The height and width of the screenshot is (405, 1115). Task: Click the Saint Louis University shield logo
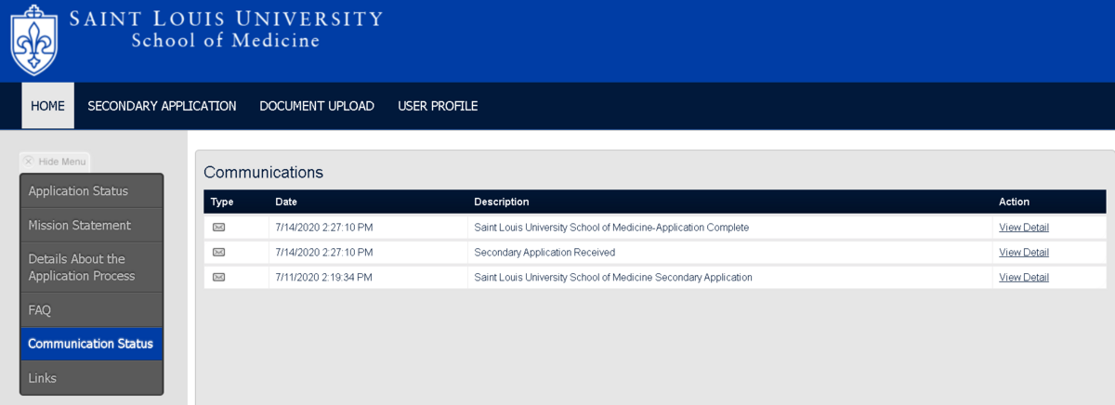33,41
